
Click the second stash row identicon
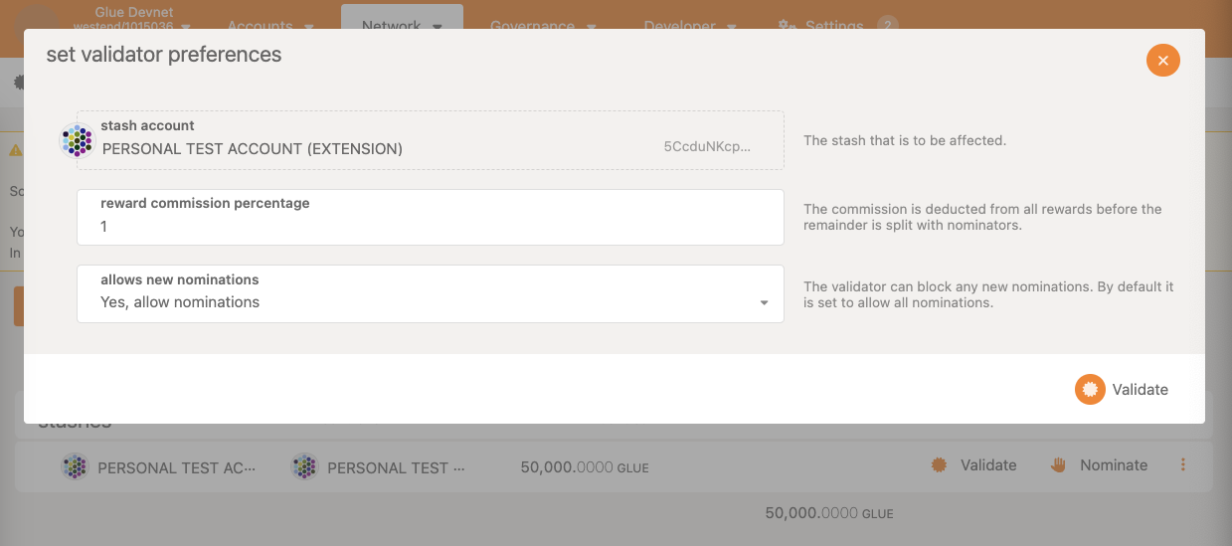[304, 466]
